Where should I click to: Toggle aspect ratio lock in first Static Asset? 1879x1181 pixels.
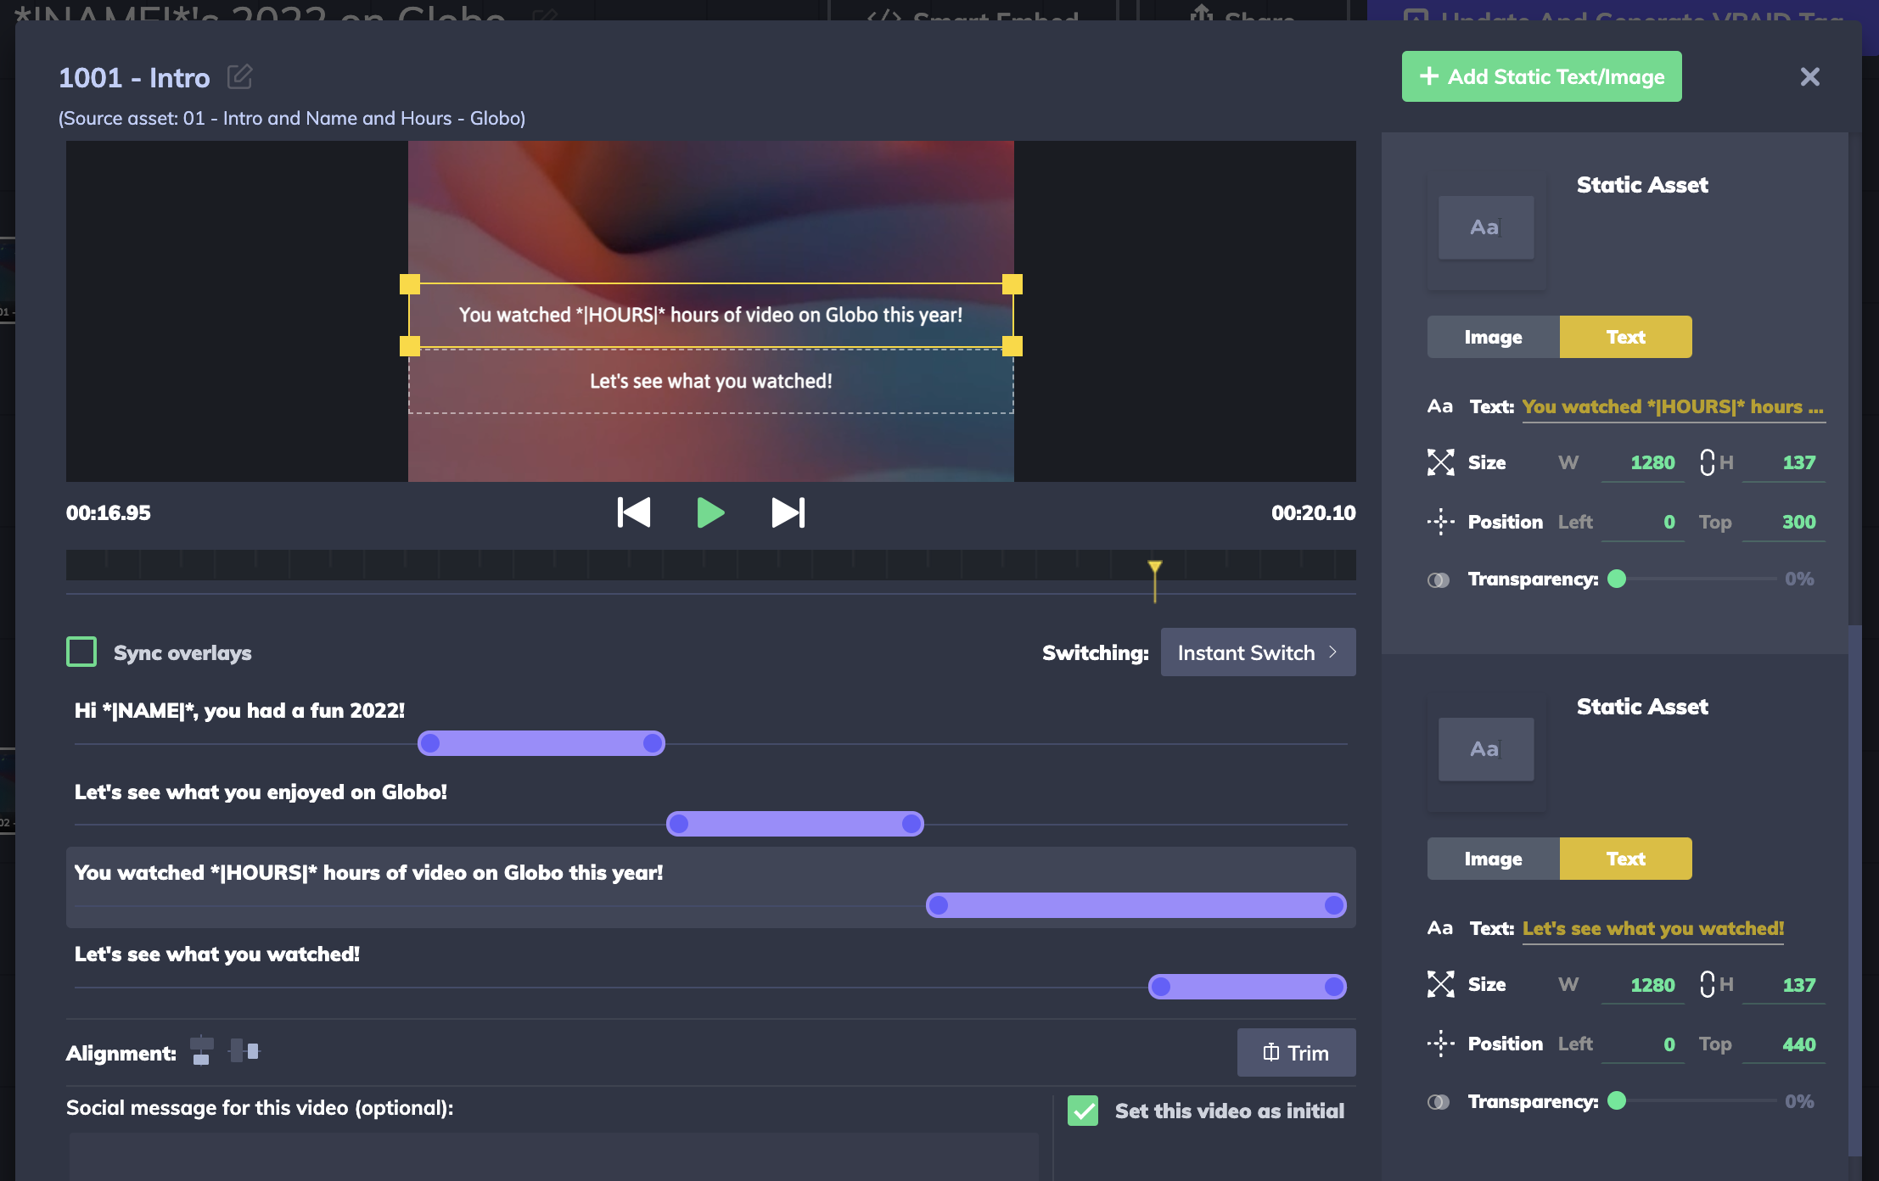click(1707, 462)
